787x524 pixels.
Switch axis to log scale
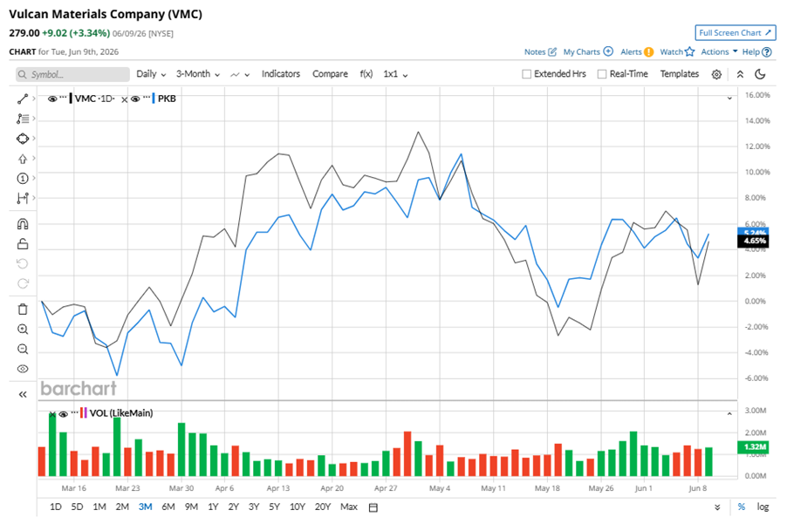coord(763,507)
